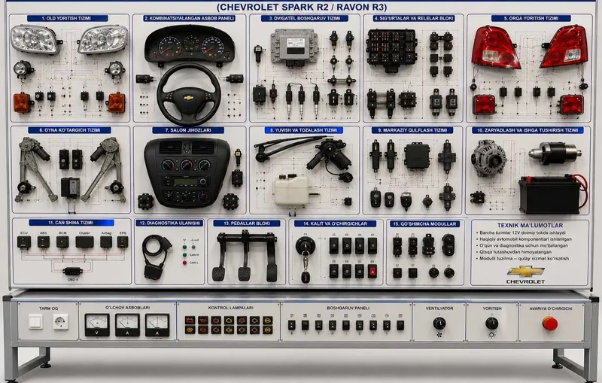
Task: Click the Chevrolet emblem on steering wheel
Action: pos(189,98)
